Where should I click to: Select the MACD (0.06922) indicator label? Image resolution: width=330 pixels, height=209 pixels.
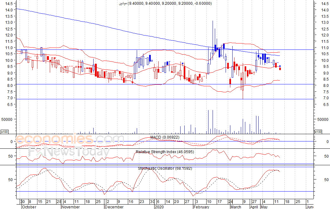(x=165, y=137)
